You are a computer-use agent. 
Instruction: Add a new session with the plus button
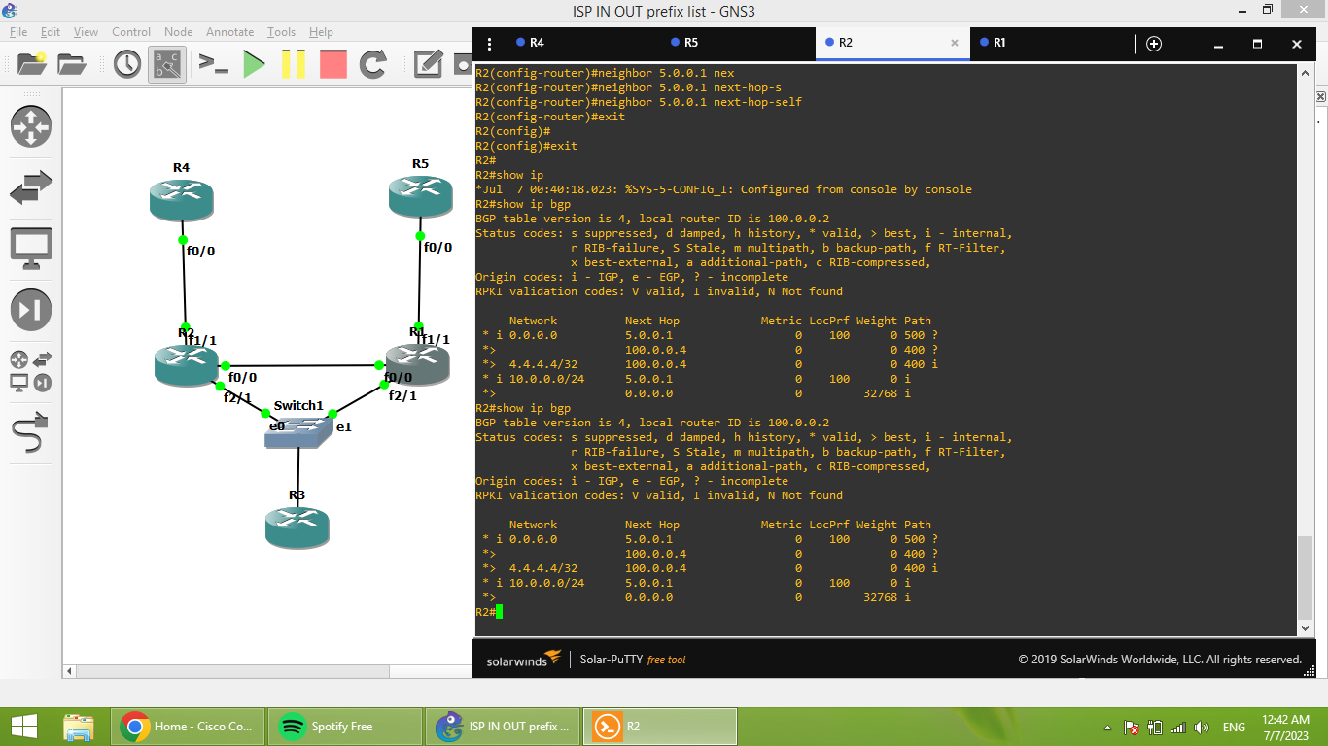(1153, 44)
